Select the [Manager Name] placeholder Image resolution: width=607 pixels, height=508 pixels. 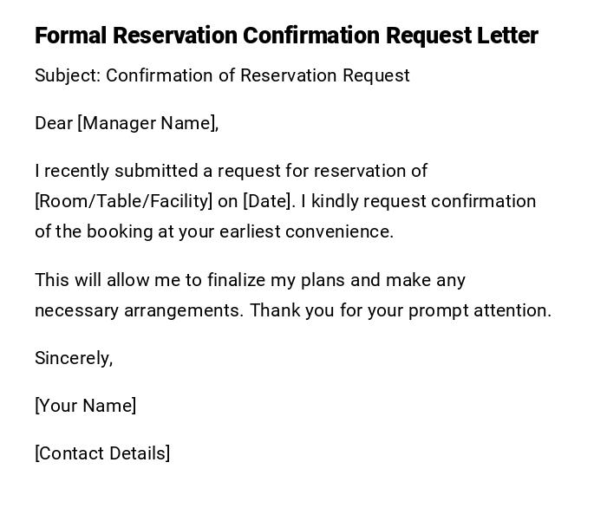[x=147, y=123]
